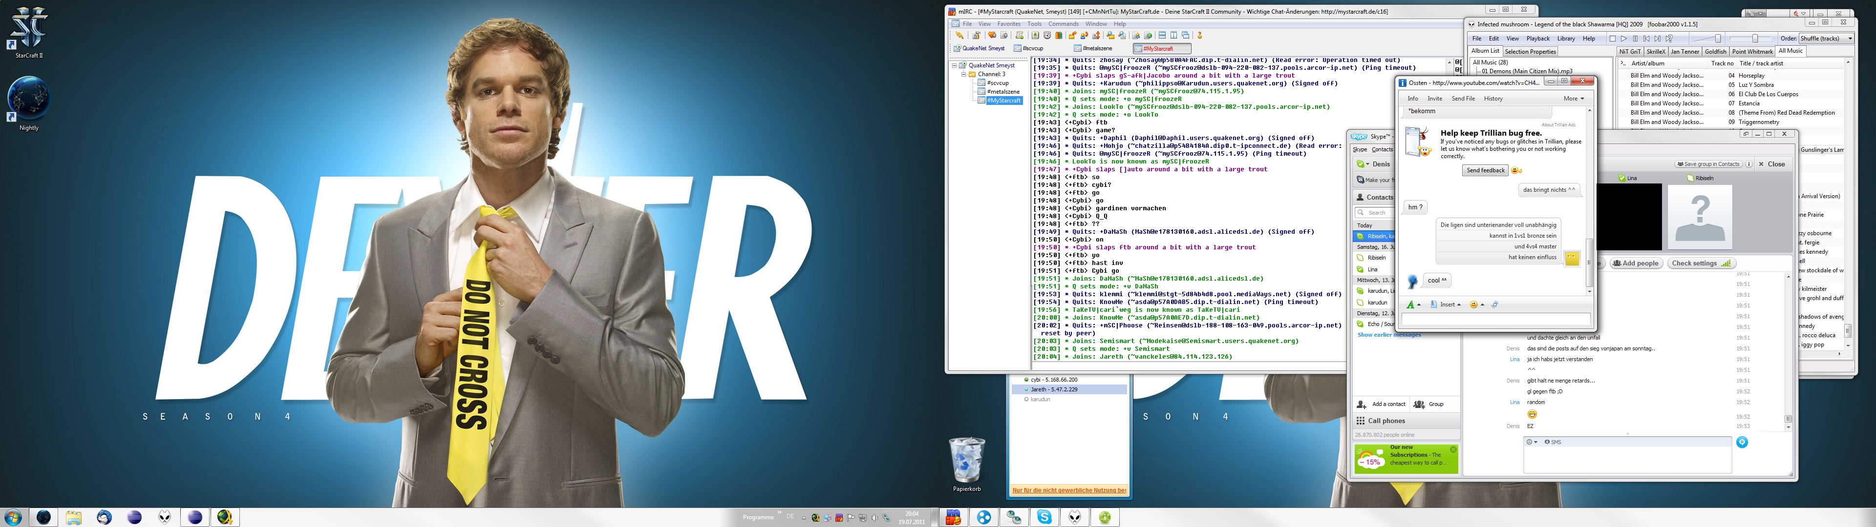Image resolution: width=1876 pixels, height=527 pixels.
Task: Click the Trillian message input box
Action: coord(1496,319)
